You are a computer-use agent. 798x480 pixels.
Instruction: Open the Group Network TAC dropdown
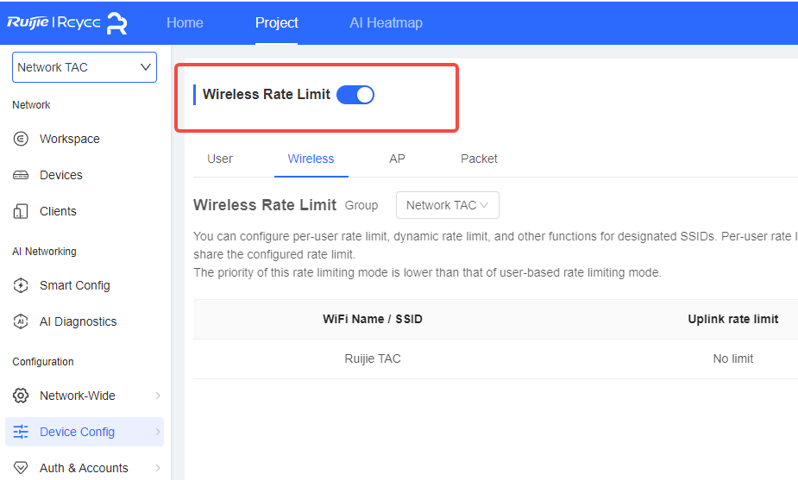tap(447, 205)
